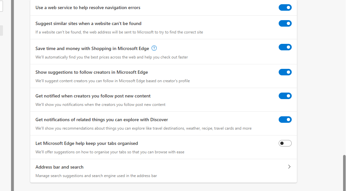This screenshot has width=346, height=191.
Task: Click 'Let Microsoft Edge help keep your tabs organised' label
Action: pyautogui.click(x=86, y=144)
